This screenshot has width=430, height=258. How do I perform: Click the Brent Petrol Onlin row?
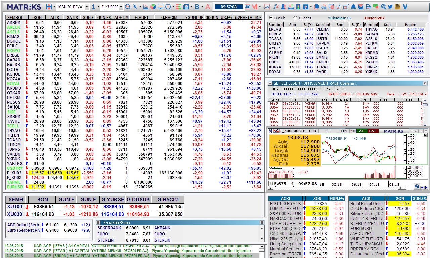click(388, 203)
